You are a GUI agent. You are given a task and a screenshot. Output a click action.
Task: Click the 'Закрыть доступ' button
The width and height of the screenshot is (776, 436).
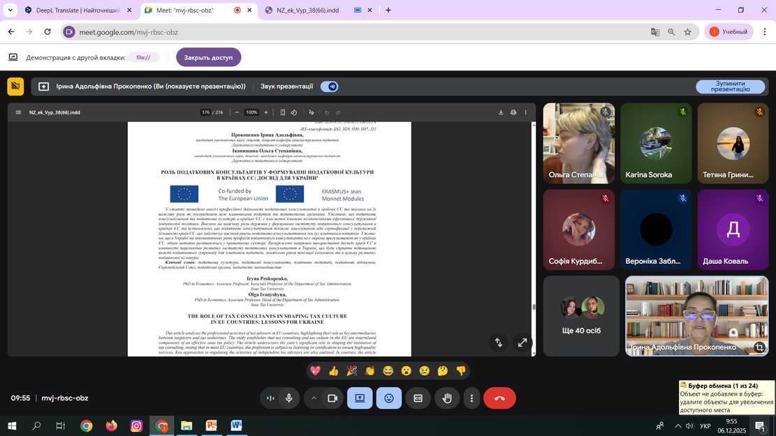[x=208, y=57]
